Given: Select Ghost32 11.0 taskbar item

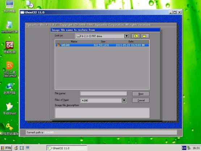Looking at the screenshot, I should (67, 148).
